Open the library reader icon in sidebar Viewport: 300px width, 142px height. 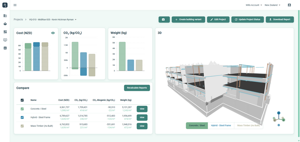5,24
